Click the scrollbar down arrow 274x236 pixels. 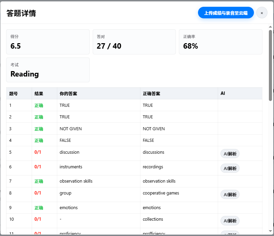coord(270,231)
